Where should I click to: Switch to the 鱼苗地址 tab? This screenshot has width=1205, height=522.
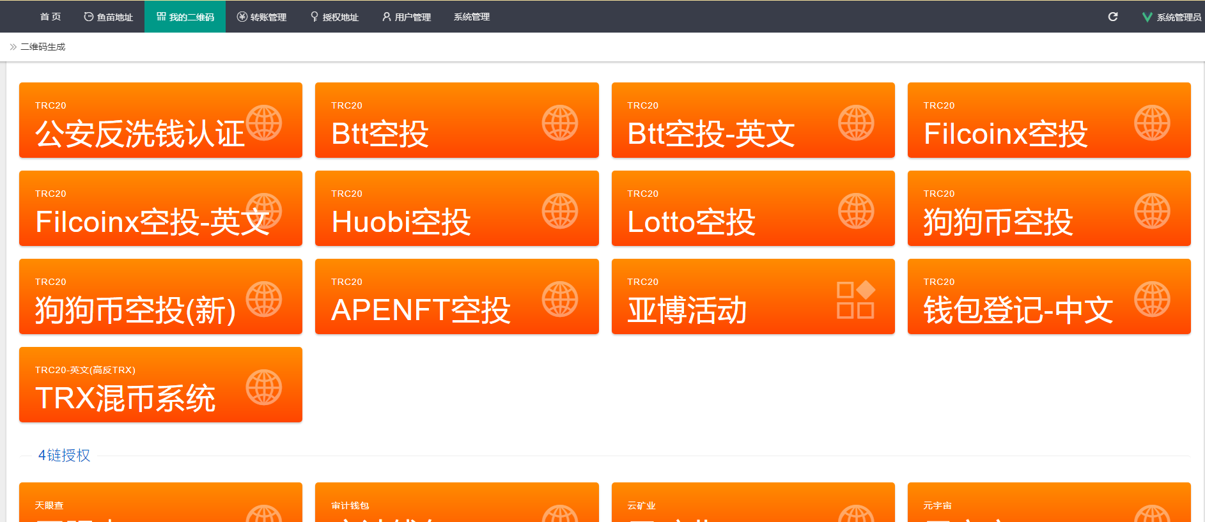pyautogui.click(x=109, y=17)
